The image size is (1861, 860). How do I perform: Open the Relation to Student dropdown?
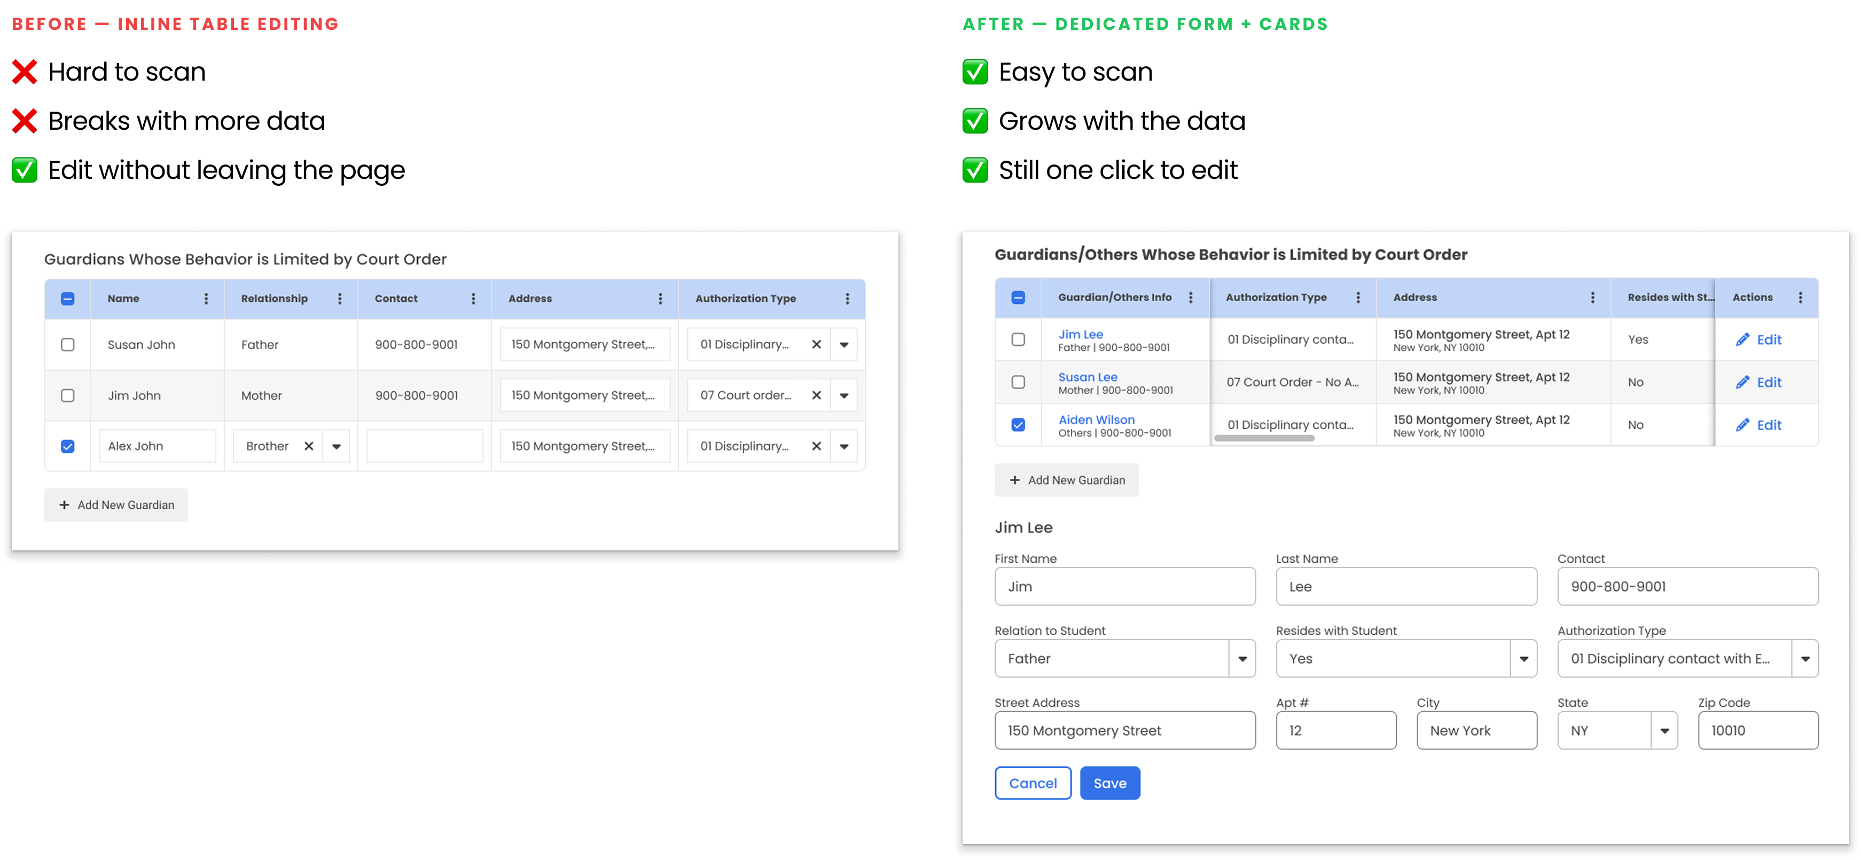click(1242, 659)
